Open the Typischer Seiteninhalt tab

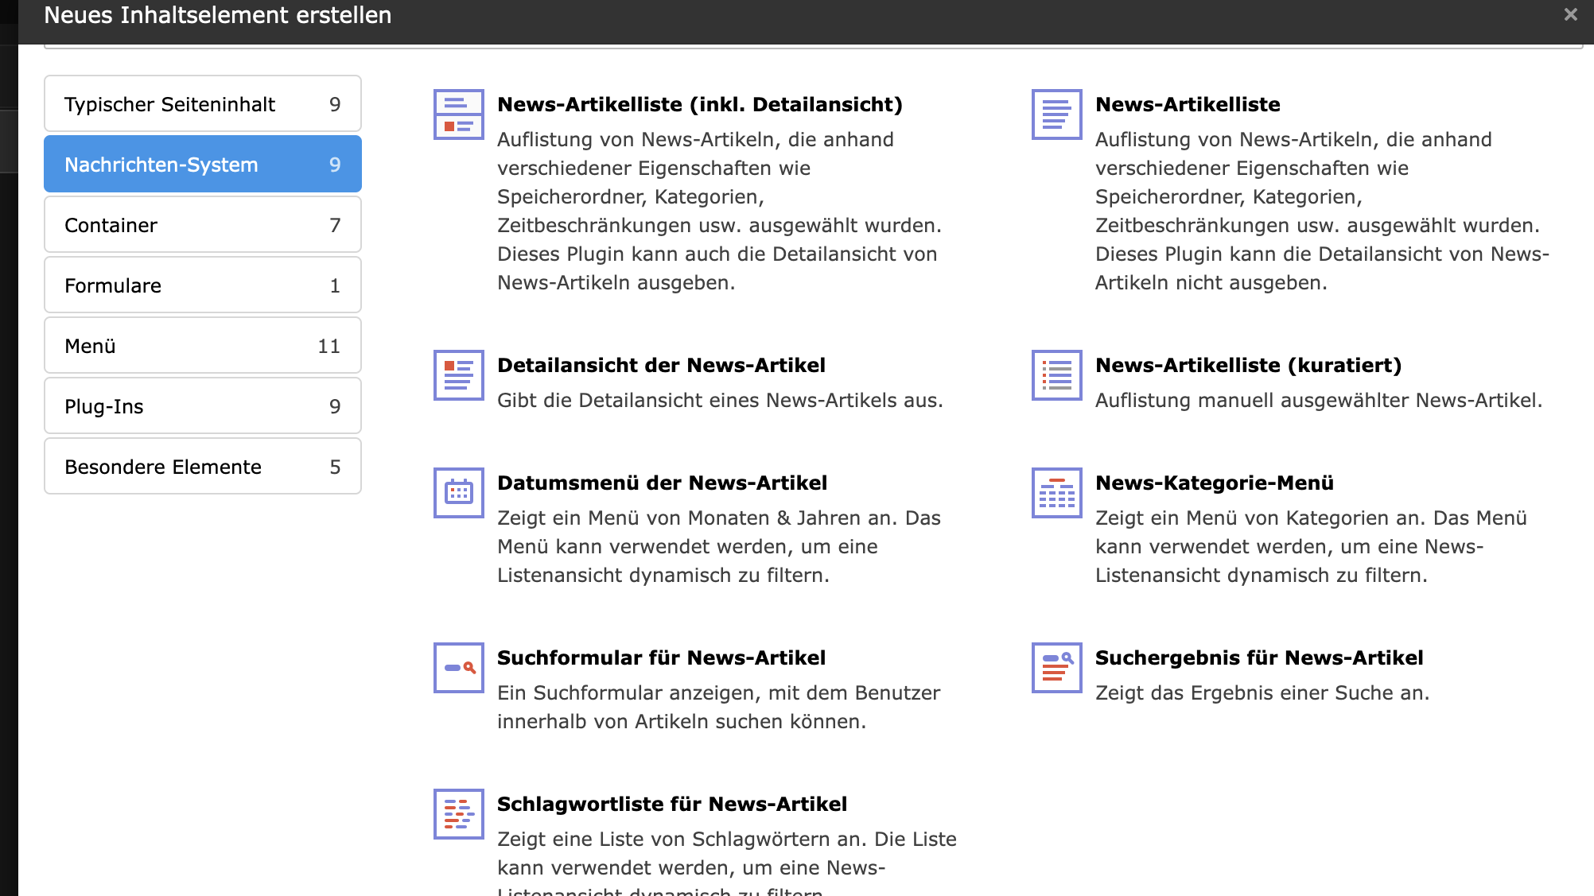click(x=203, y=104)
